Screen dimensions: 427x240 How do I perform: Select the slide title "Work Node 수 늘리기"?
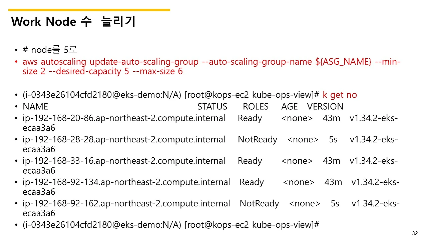pyautogui.click(x=73, y=21)
